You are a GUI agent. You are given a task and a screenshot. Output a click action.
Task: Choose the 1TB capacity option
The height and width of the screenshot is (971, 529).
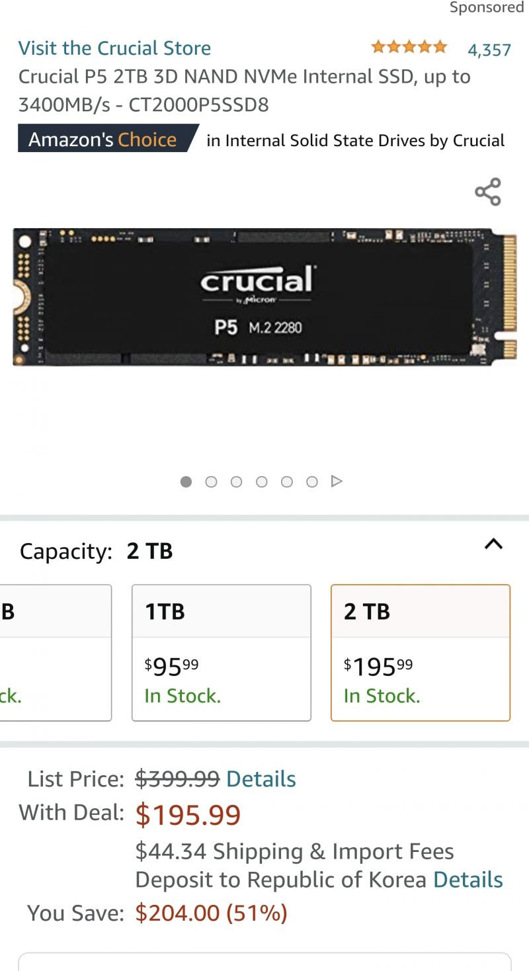[x=222, y=653]
